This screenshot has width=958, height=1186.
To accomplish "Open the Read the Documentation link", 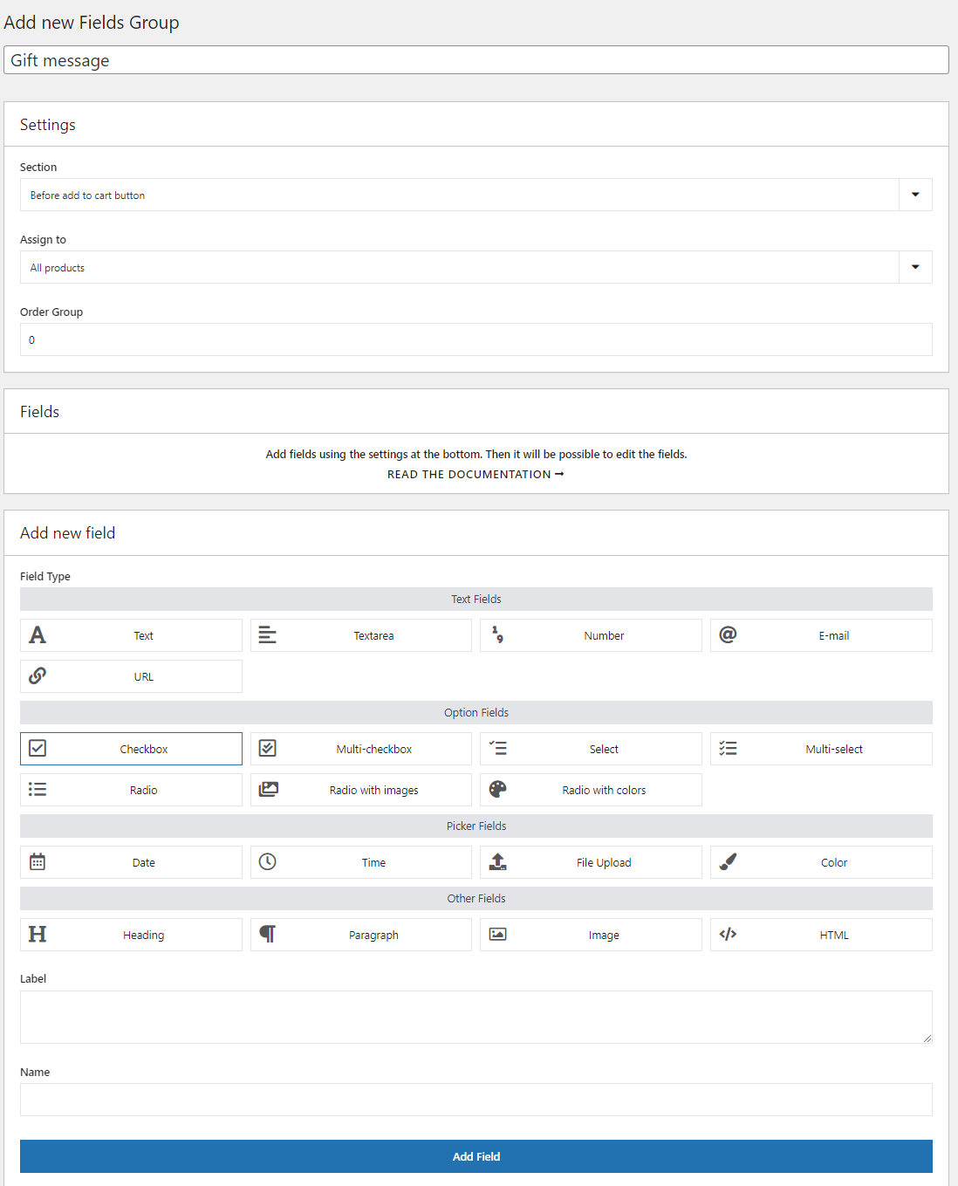I will click(x=476, y=475).
